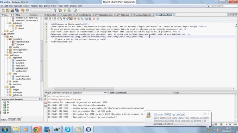Viewport: 238px width, 133px height.
Task: Click the editor Stop Macro Recording icon
Action: 97,18
